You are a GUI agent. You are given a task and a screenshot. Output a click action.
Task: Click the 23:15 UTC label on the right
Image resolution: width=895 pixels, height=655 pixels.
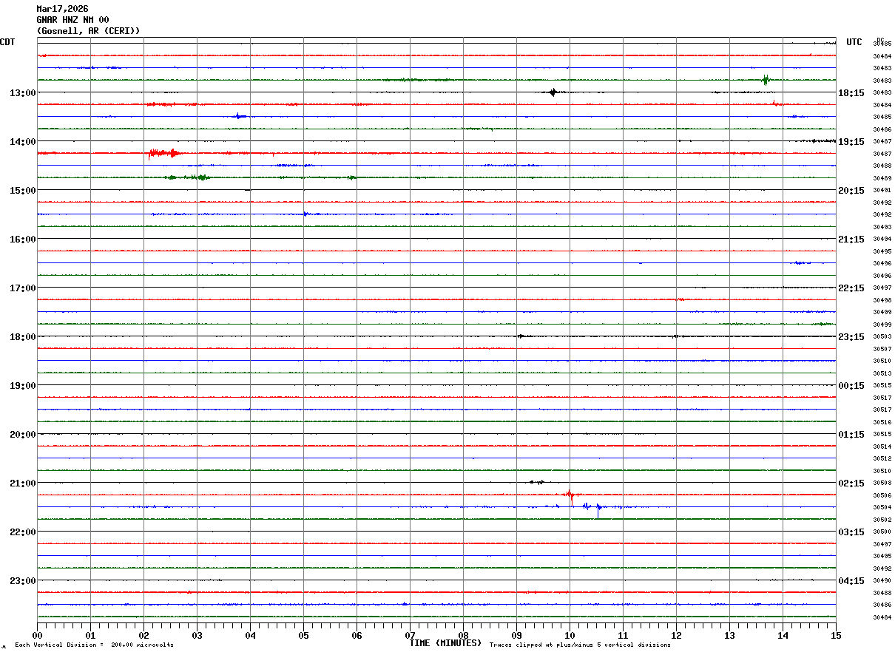[852, 337]
